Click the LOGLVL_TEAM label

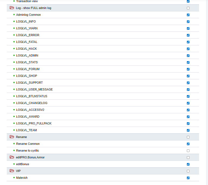click(x=26, y=130)
